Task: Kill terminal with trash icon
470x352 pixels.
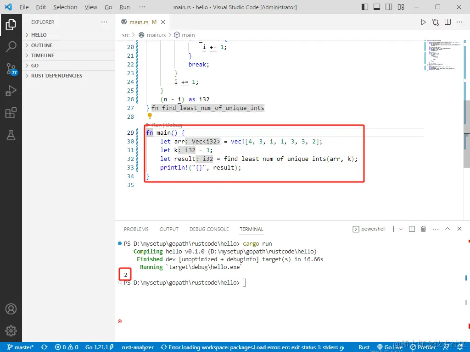Action: 423,229
